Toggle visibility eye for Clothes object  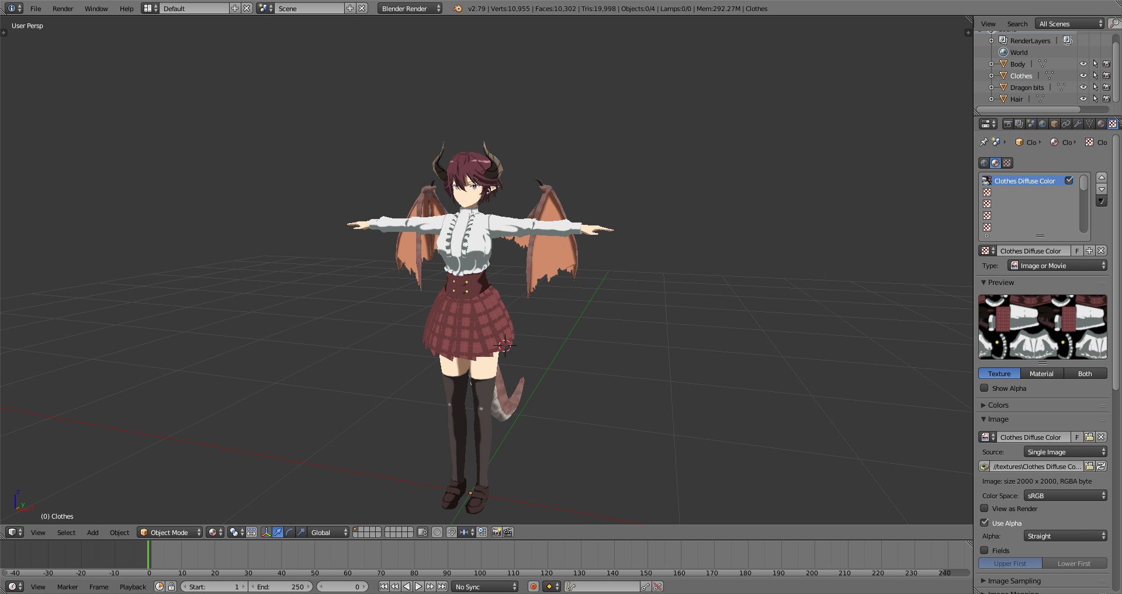1083,76
